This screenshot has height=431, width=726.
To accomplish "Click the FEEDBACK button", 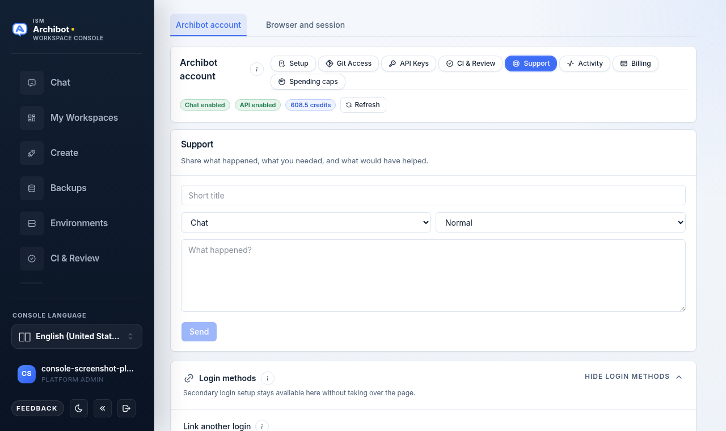I will pyautogui.click(x=37, y=408).
